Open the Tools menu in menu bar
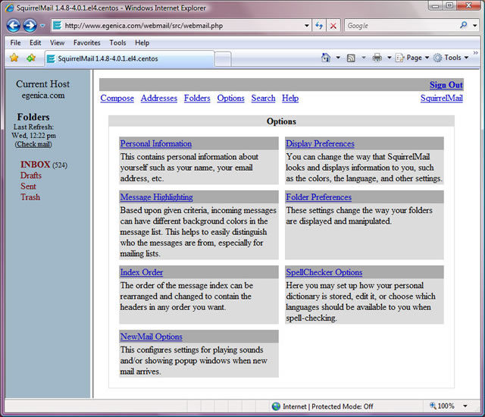The height and width of the screenshot is (417, 485). 117,42
